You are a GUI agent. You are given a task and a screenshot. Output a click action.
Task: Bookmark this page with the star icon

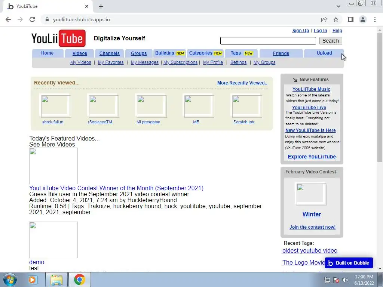coord(336,19)
